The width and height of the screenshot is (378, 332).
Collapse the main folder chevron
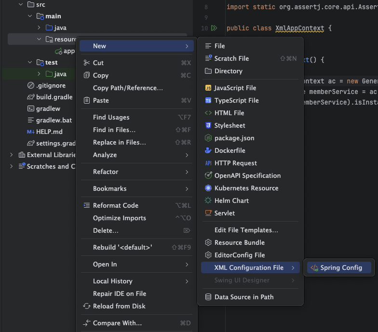click(x=30, y=16)
